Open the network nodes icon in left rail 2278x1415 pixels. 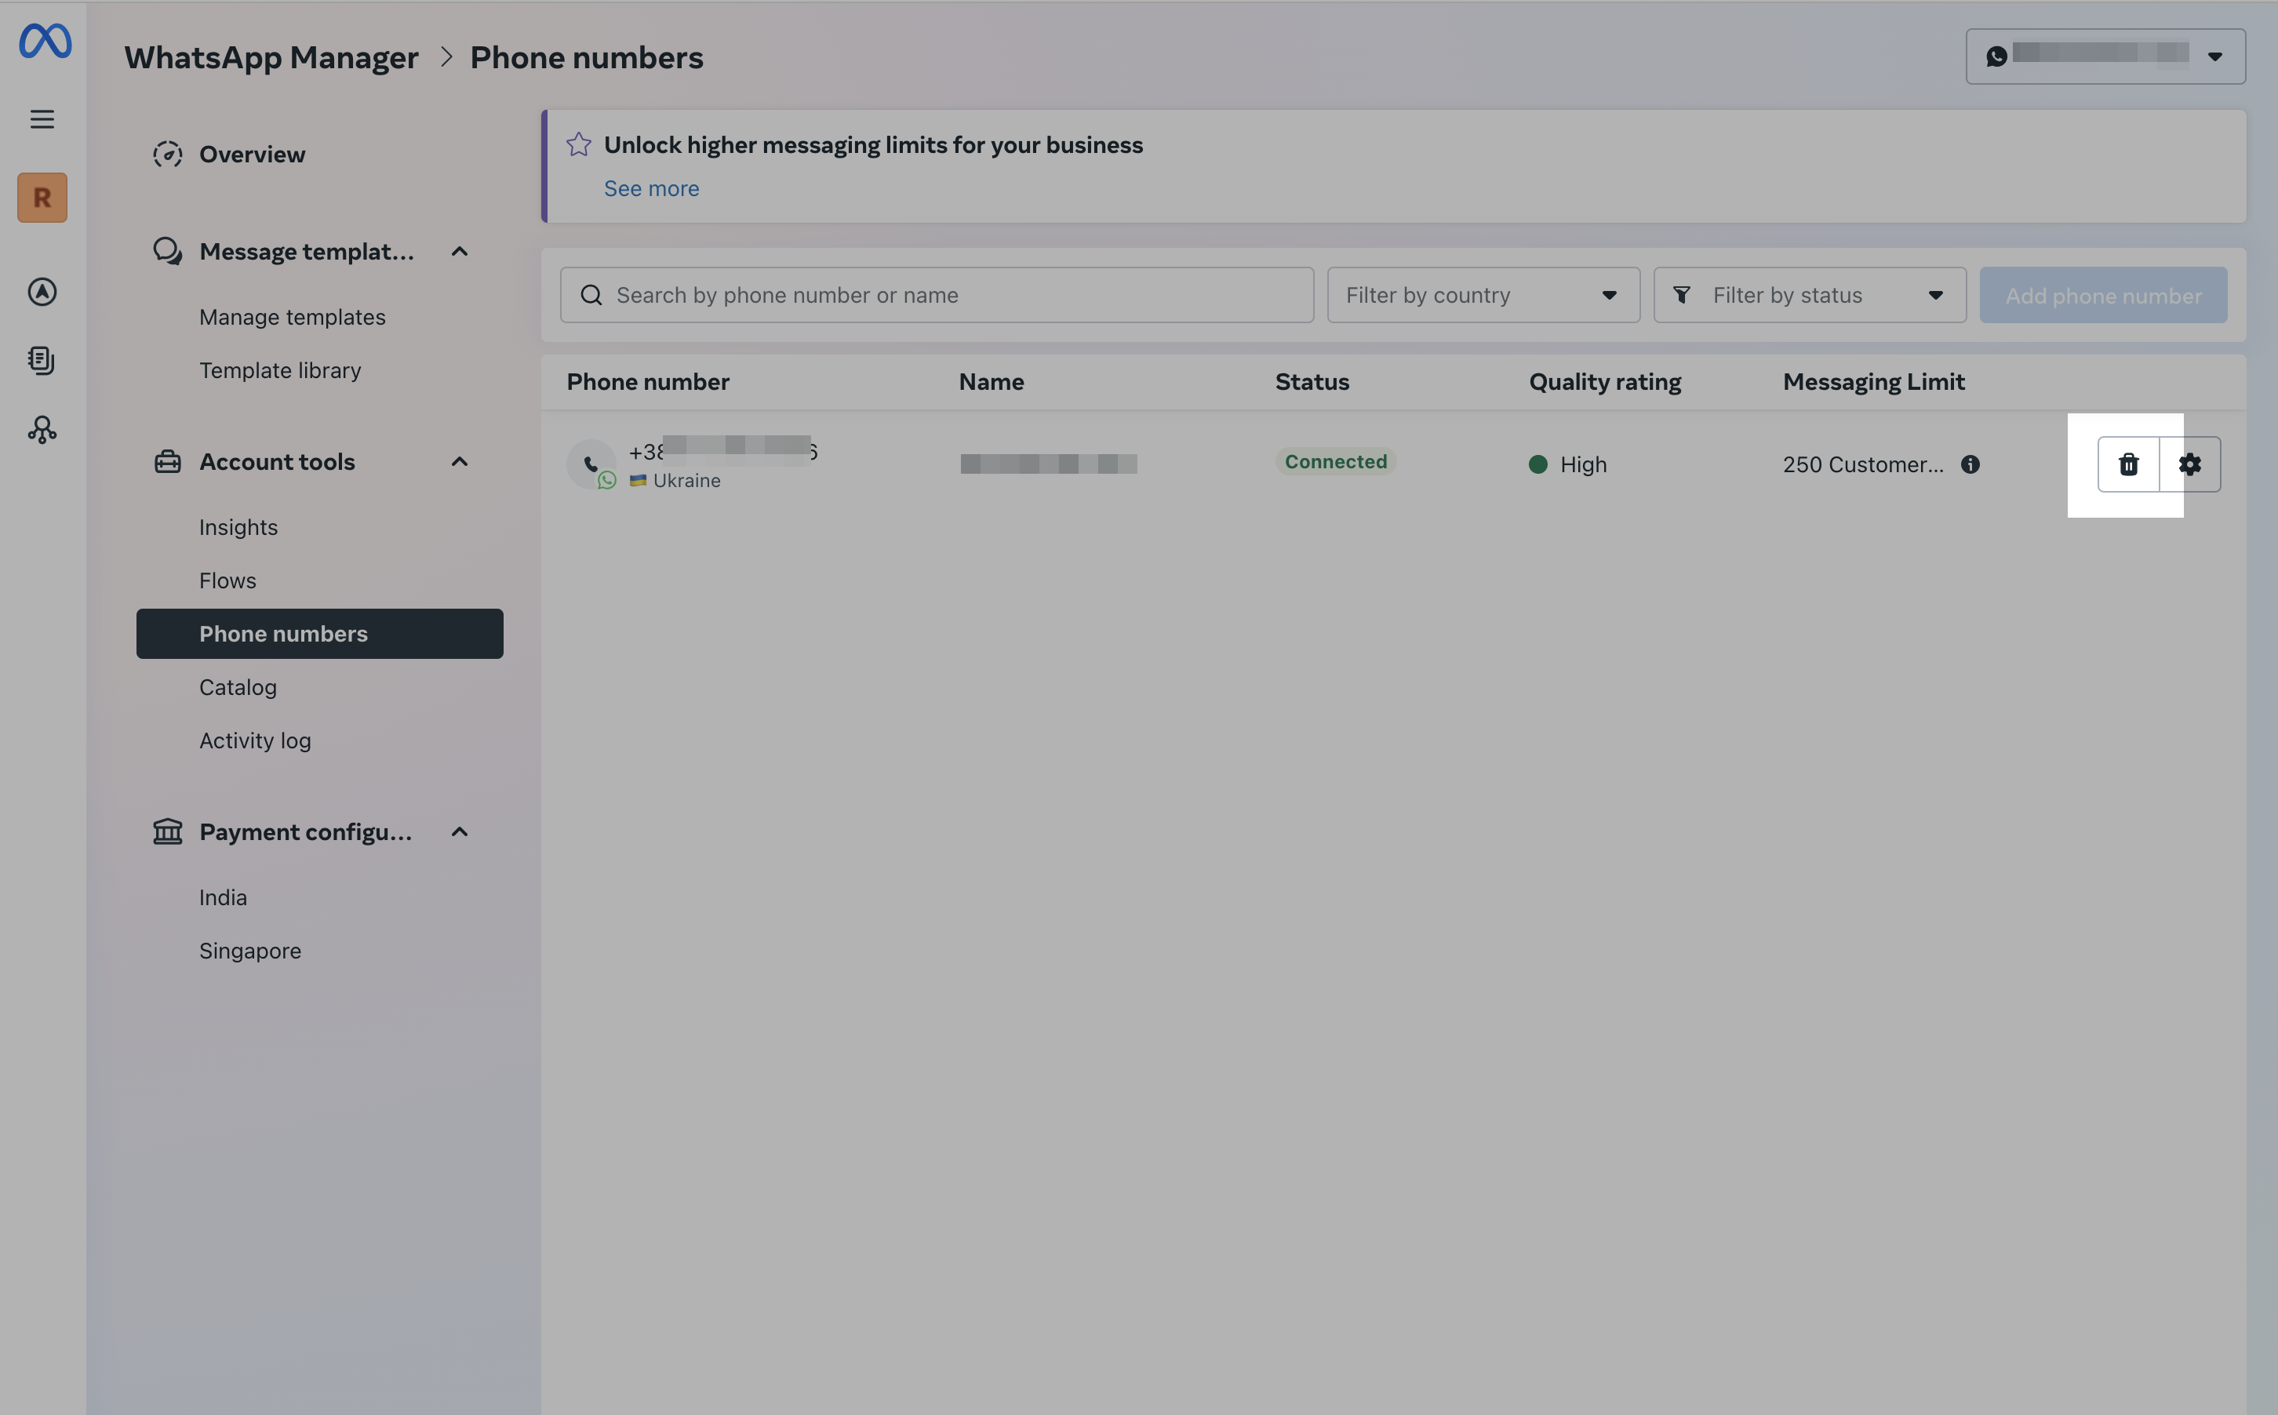(42, 430)
